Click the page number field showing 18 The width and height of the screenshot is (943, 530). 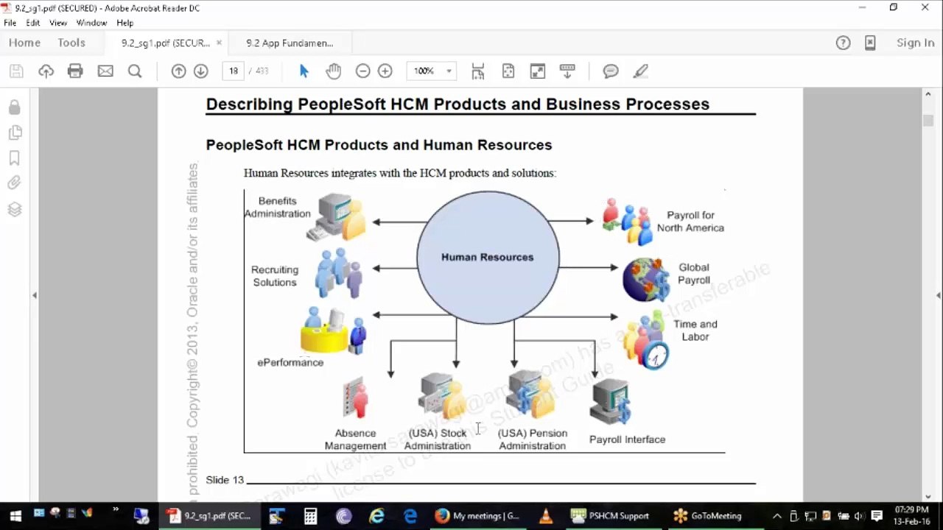pos(234,71)
